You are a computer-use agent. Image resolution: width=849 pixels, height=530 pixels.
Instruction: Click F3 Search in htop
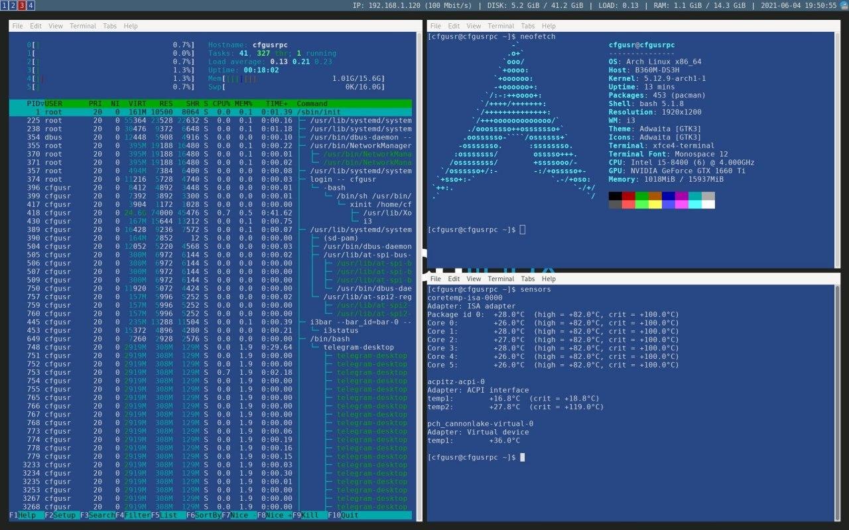(x=98, y=515)
